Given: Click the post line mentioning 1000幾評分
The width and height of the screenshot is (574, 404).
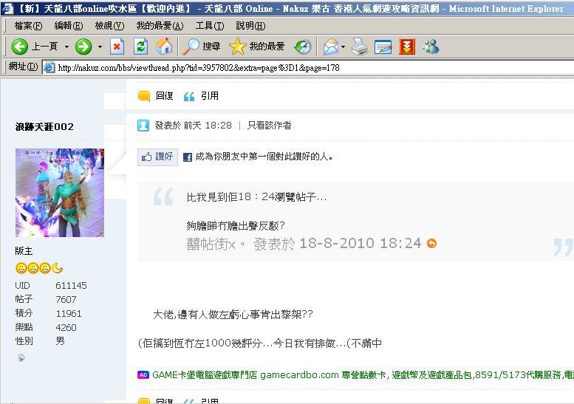Looking at the screenshot, I should (x=260, y=343).
